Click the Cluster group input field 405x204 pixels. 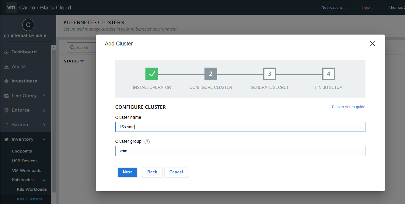(x=240, y=151)
